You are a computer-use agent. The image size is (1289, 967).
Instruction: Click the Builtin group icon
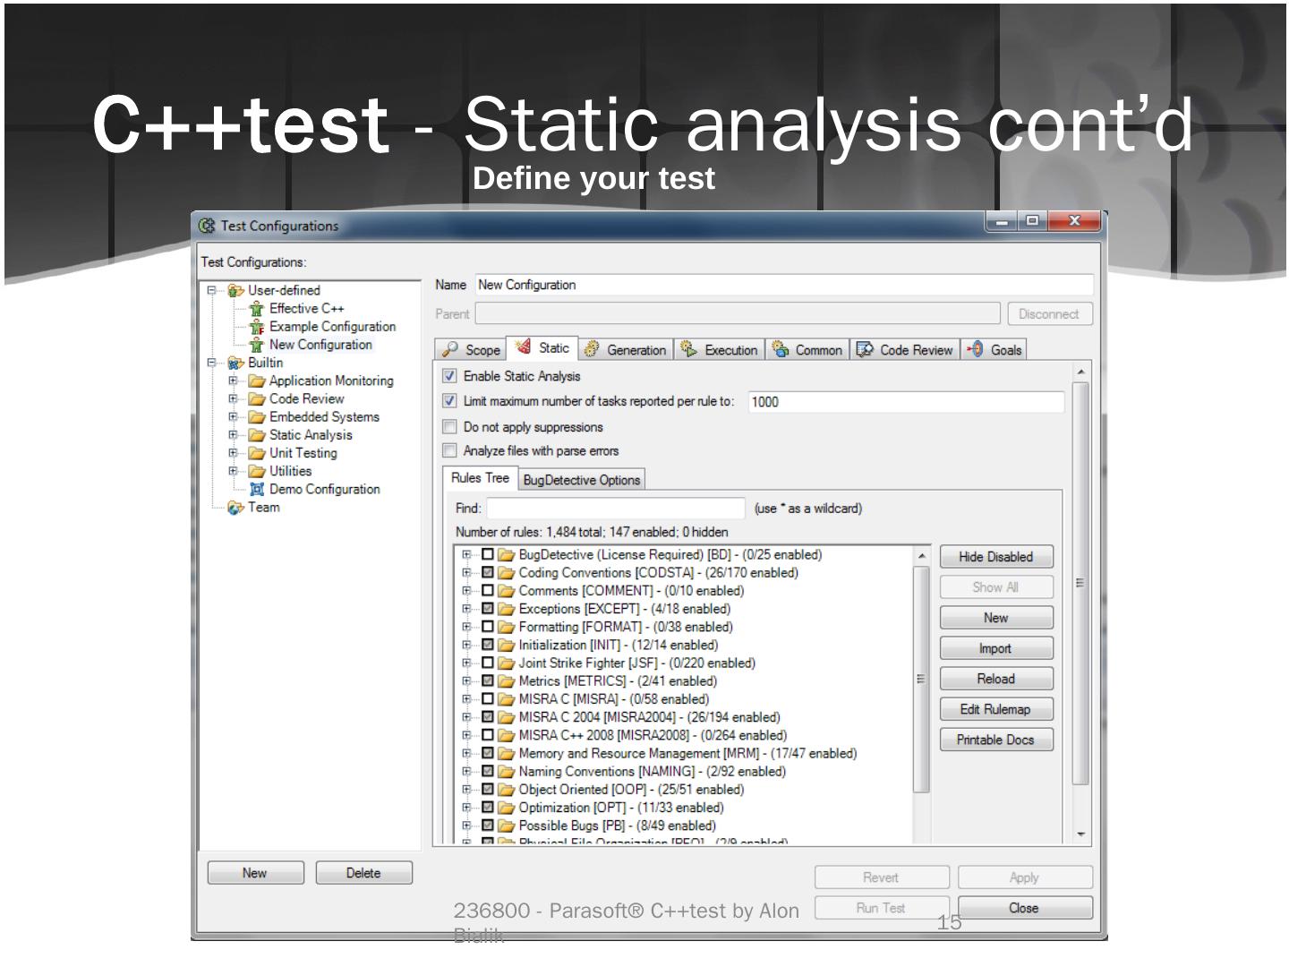click(236, 363)
